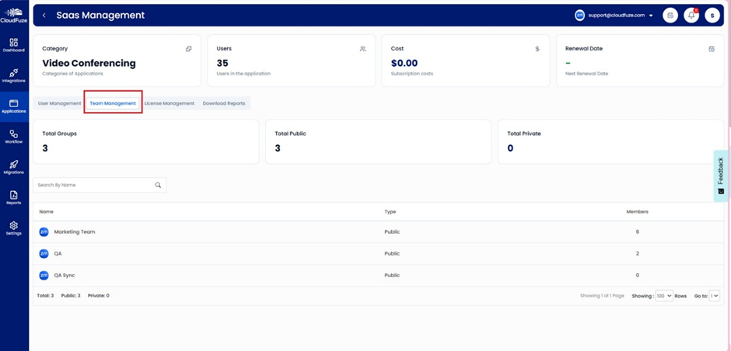Open the Reports sidebar icon
This screenshot has height=351, width=731.
[14, 197]
